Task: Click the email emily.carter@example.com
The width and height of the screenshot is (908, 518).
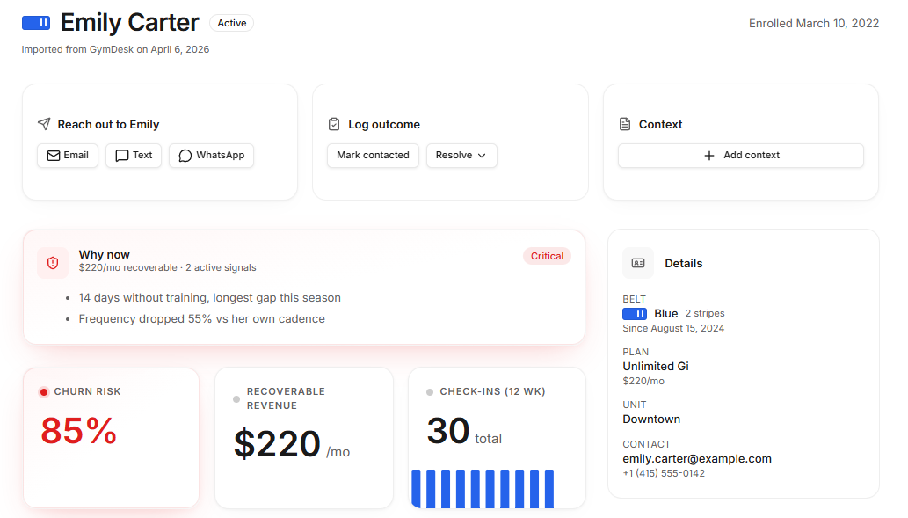Action: (x=697, y=458)
